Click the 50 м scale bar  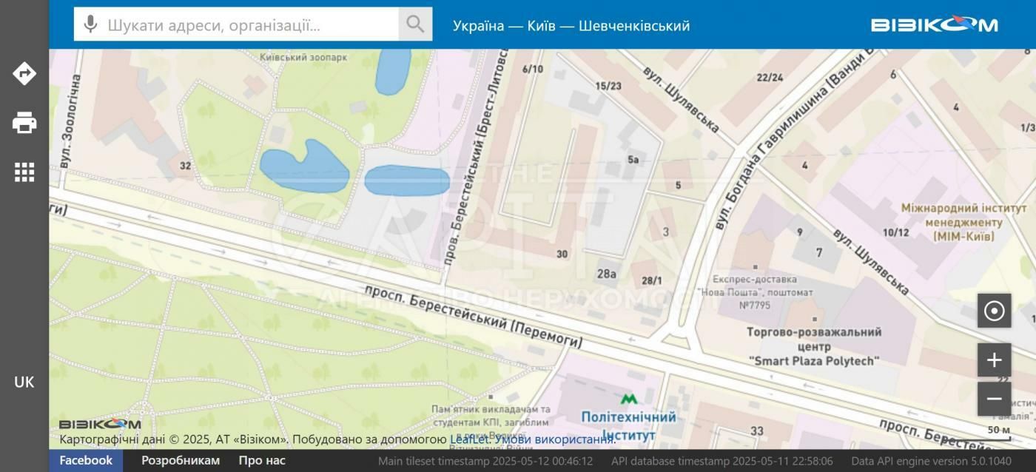(998, 432)
